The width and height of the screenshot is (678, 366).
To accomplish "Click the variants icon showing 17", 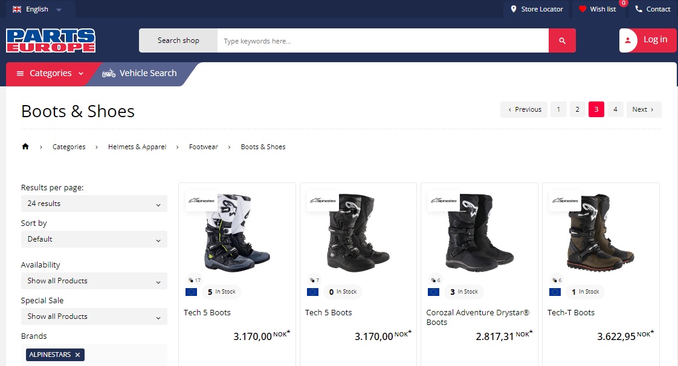I will 191,280.
